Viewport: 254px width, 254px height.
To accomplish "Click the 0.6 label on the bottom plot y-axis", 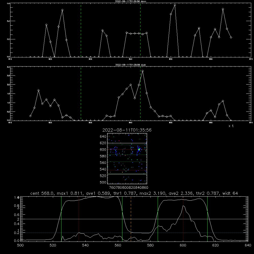I will [17, 215].
